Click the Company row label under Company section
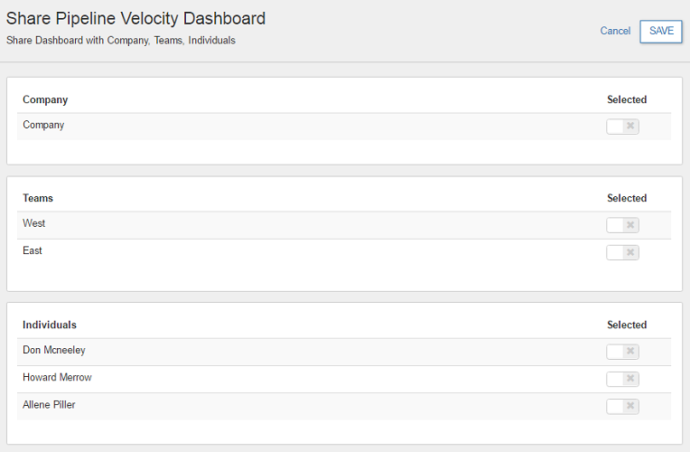The width and height of the screenshot is (690, 452). (43, 125)
